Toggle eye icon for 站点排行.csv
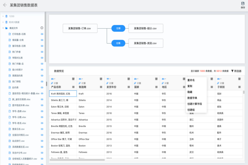Screen dimensions: 248x165 [42, 141]
